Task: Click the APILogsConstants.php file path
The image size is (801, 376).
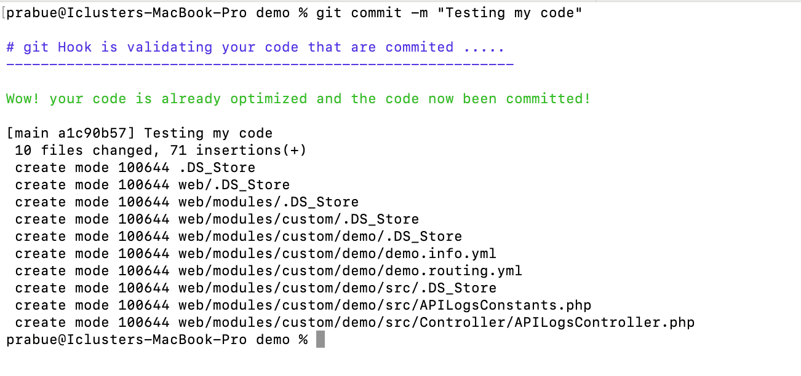Action: 385,305
